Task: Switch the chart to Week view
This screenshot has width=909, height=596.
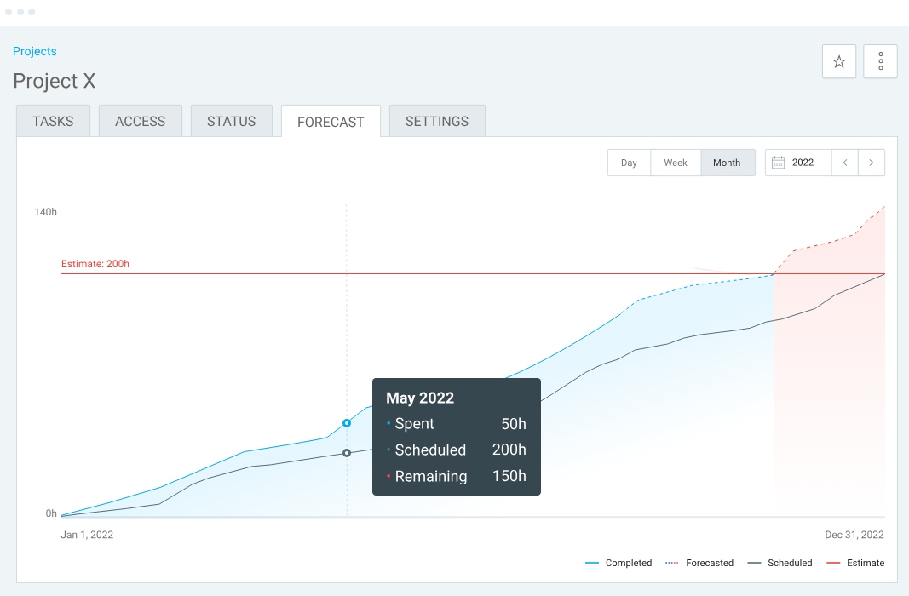Action: pos(676,162)
